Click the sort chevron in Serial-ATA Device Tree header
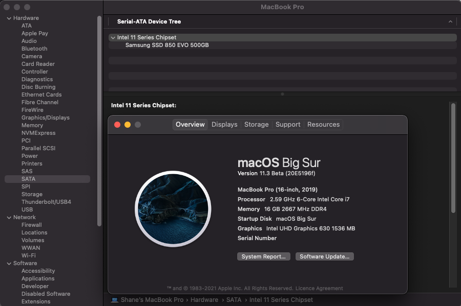 pos(450,21)
